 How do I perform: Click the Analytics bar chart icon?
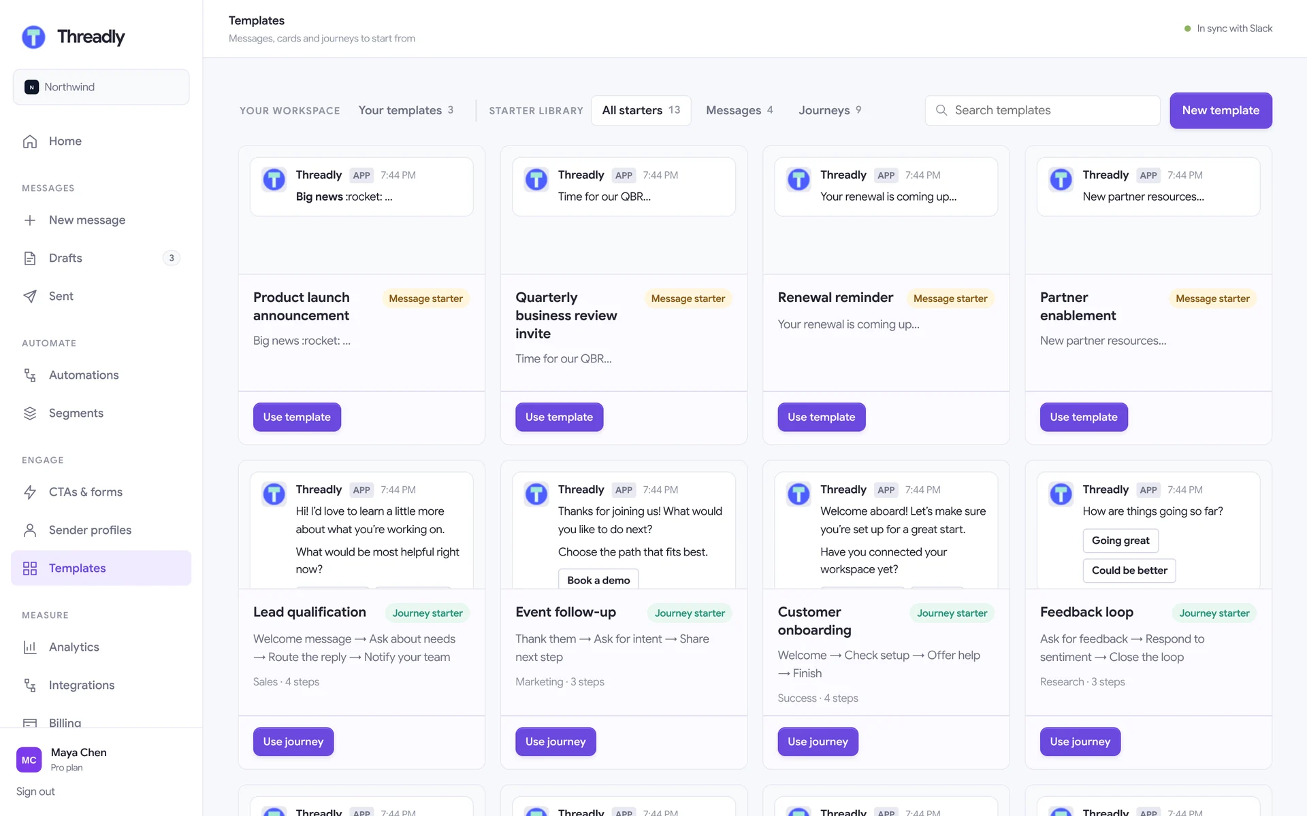click(x=30, y=647)
